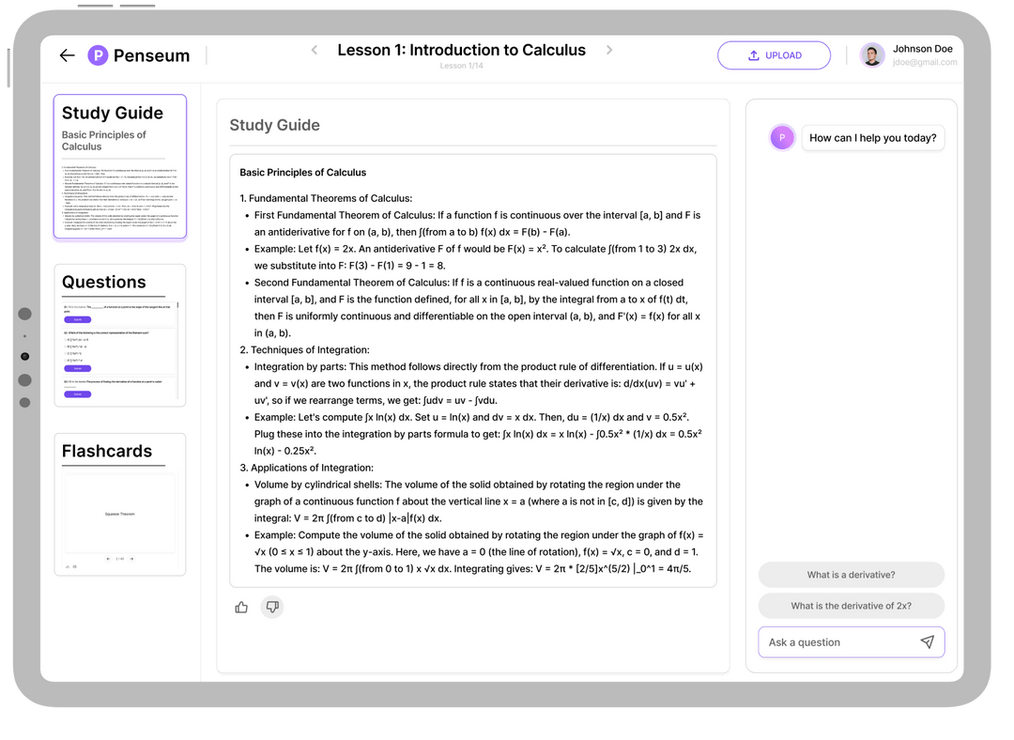1014x740 pixels.
Task: Click the UPLOAD button
Action: pyautogui.click(x=774, y=55)
